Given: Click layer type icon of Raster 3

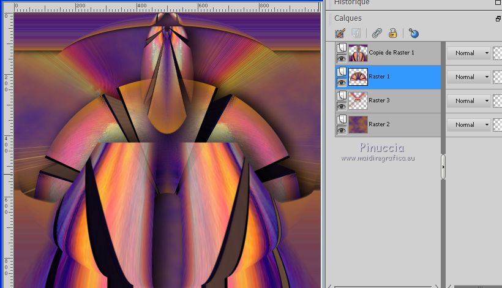Looking at the screenshot, I should (342, 96).
